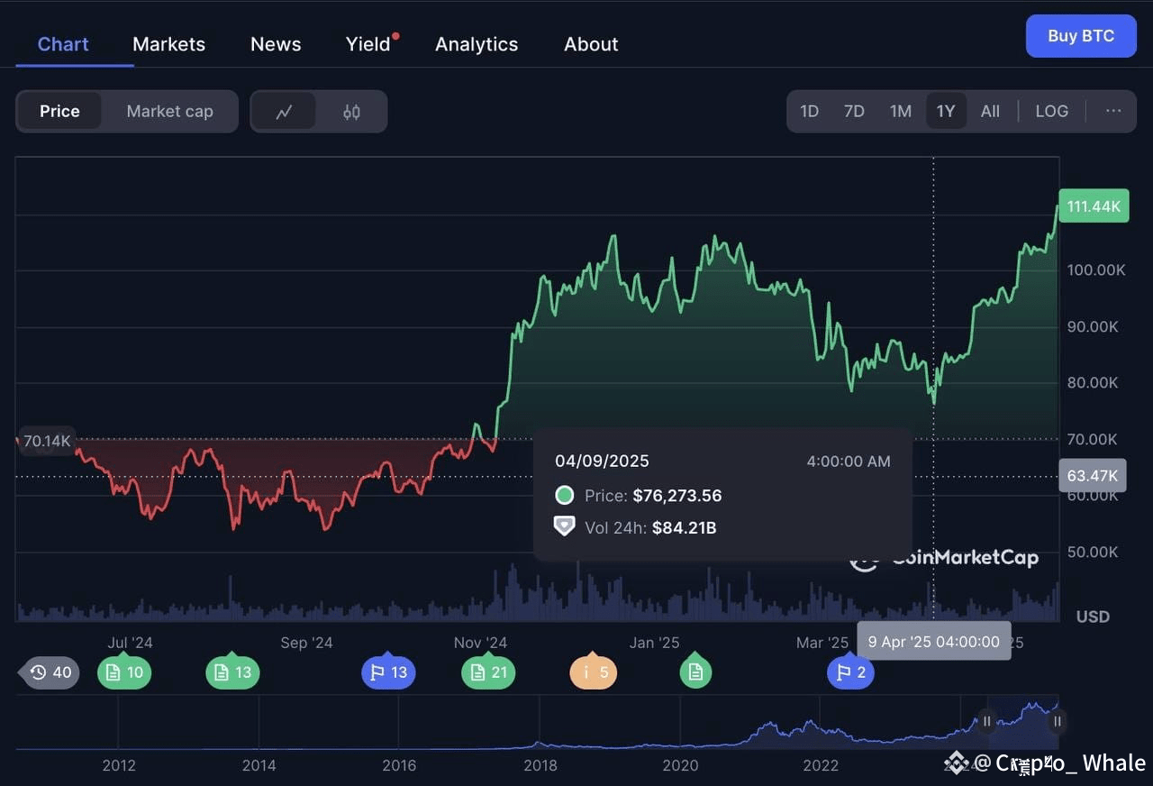Choose the 1D time range
This screenshot has height=786, width=1153.
tap(809, 111)
